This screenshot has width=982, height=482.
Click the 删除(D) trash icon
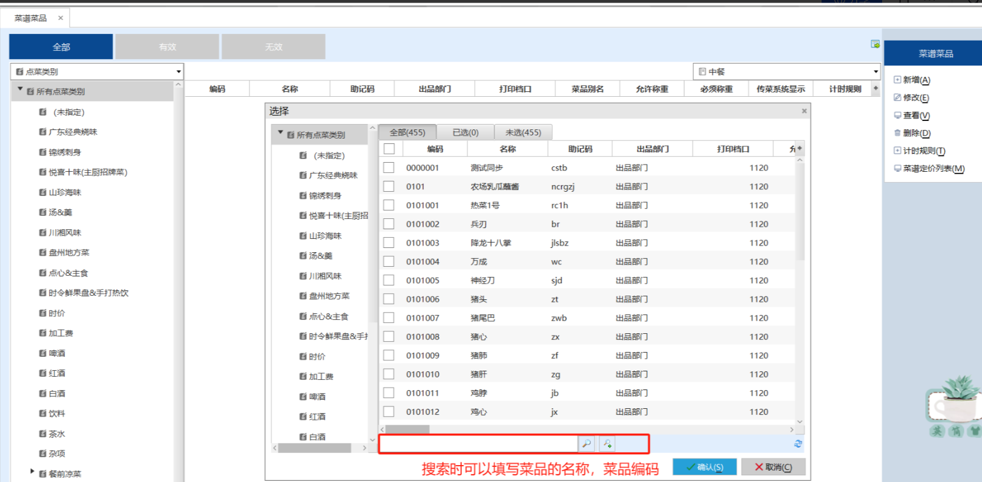[897, 133]
